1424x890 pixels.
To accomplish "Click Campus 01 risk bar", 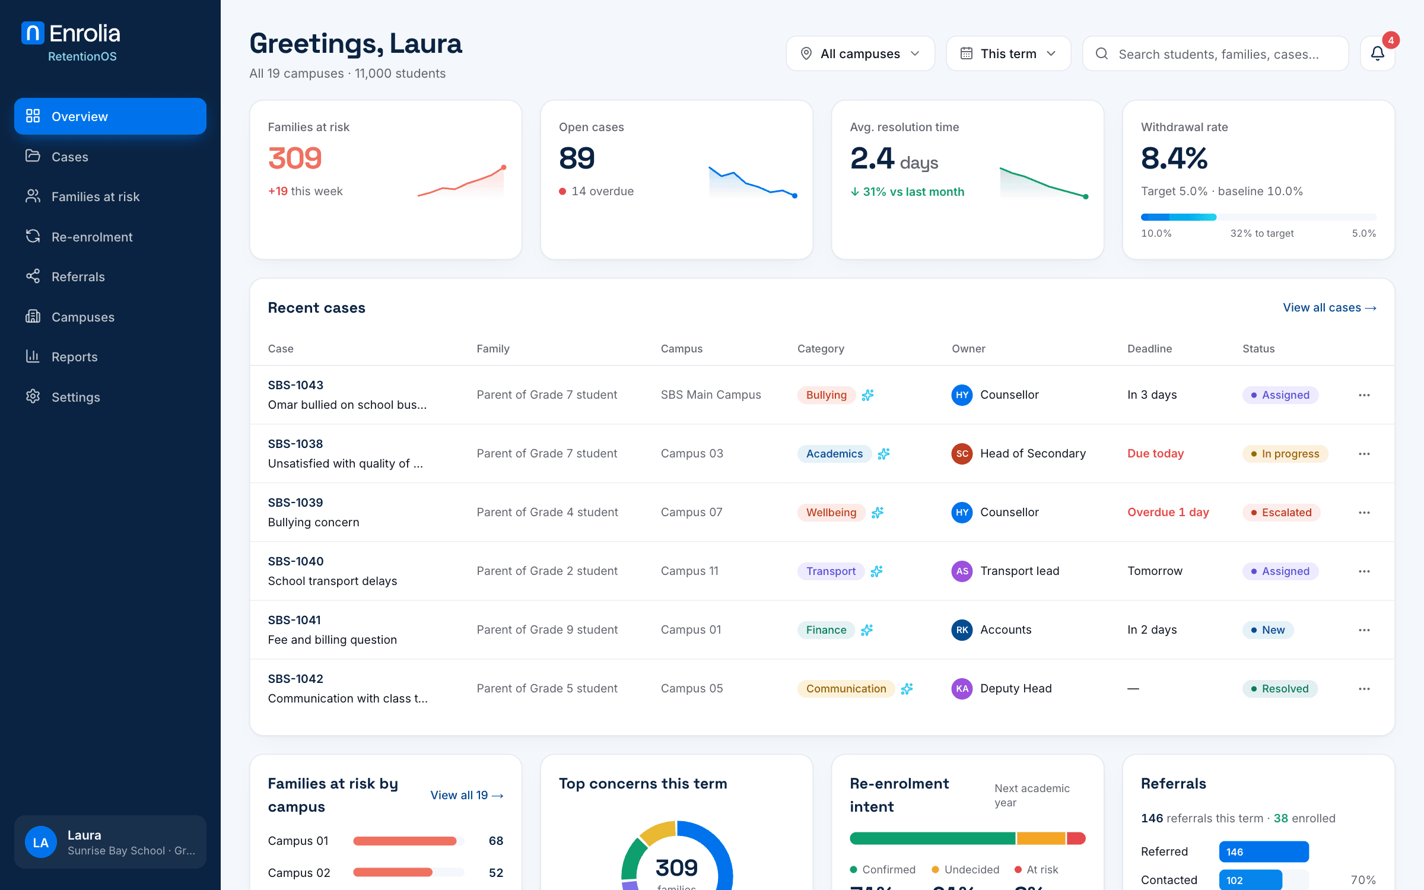I will tap(408, 841).
